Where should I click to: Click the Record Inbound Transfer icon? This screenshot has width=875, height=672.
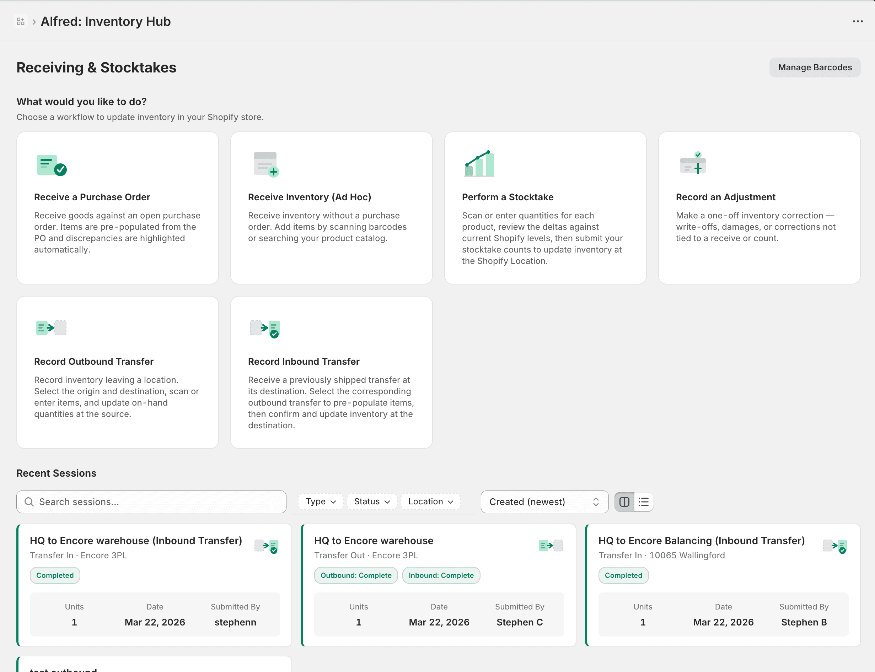point(264,329)
